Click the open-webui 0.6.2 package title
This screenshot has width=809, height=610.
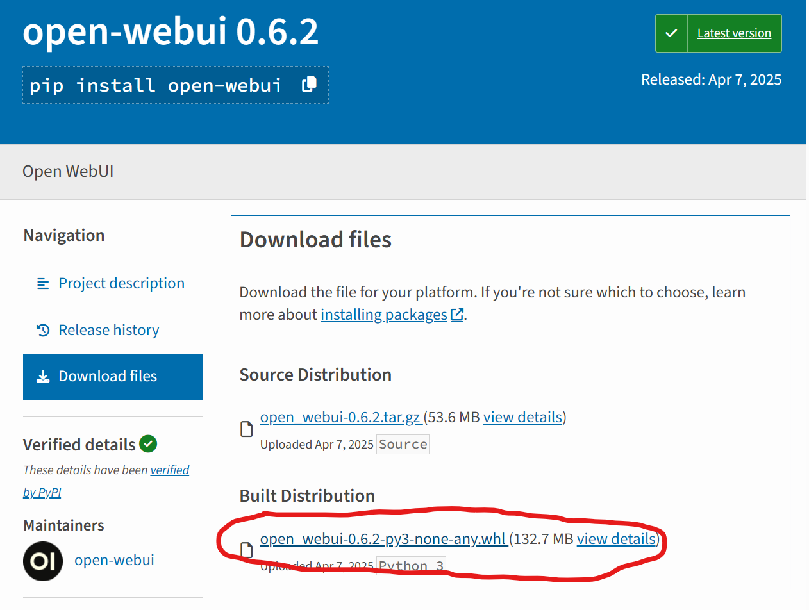(171, 32)
